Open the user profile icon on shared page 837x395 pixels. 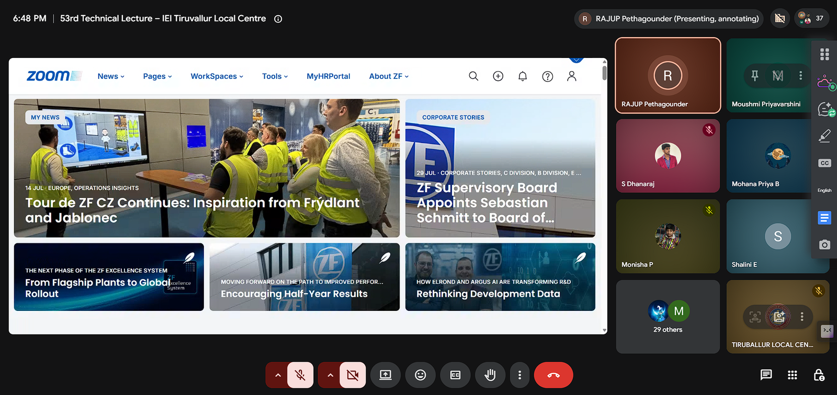[x=572, y=76]
